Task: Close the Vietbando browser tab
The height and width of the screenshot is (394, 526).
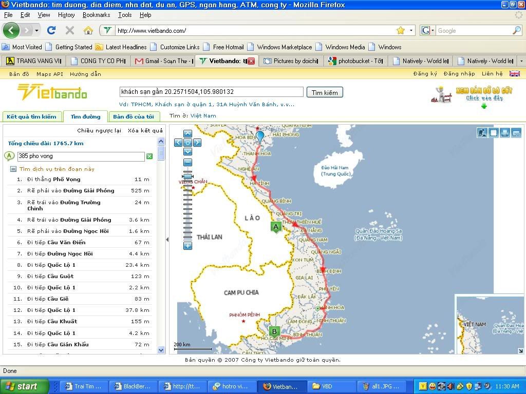Action: (x=251, y=61)
